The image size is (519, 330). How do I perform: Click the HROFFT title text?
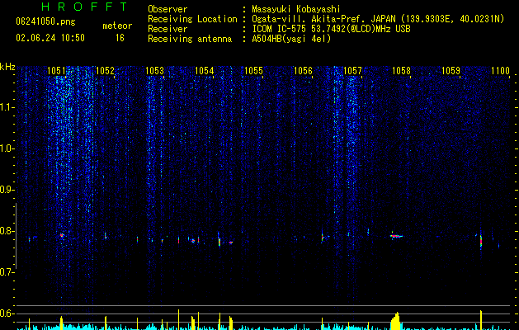[85, 7]
